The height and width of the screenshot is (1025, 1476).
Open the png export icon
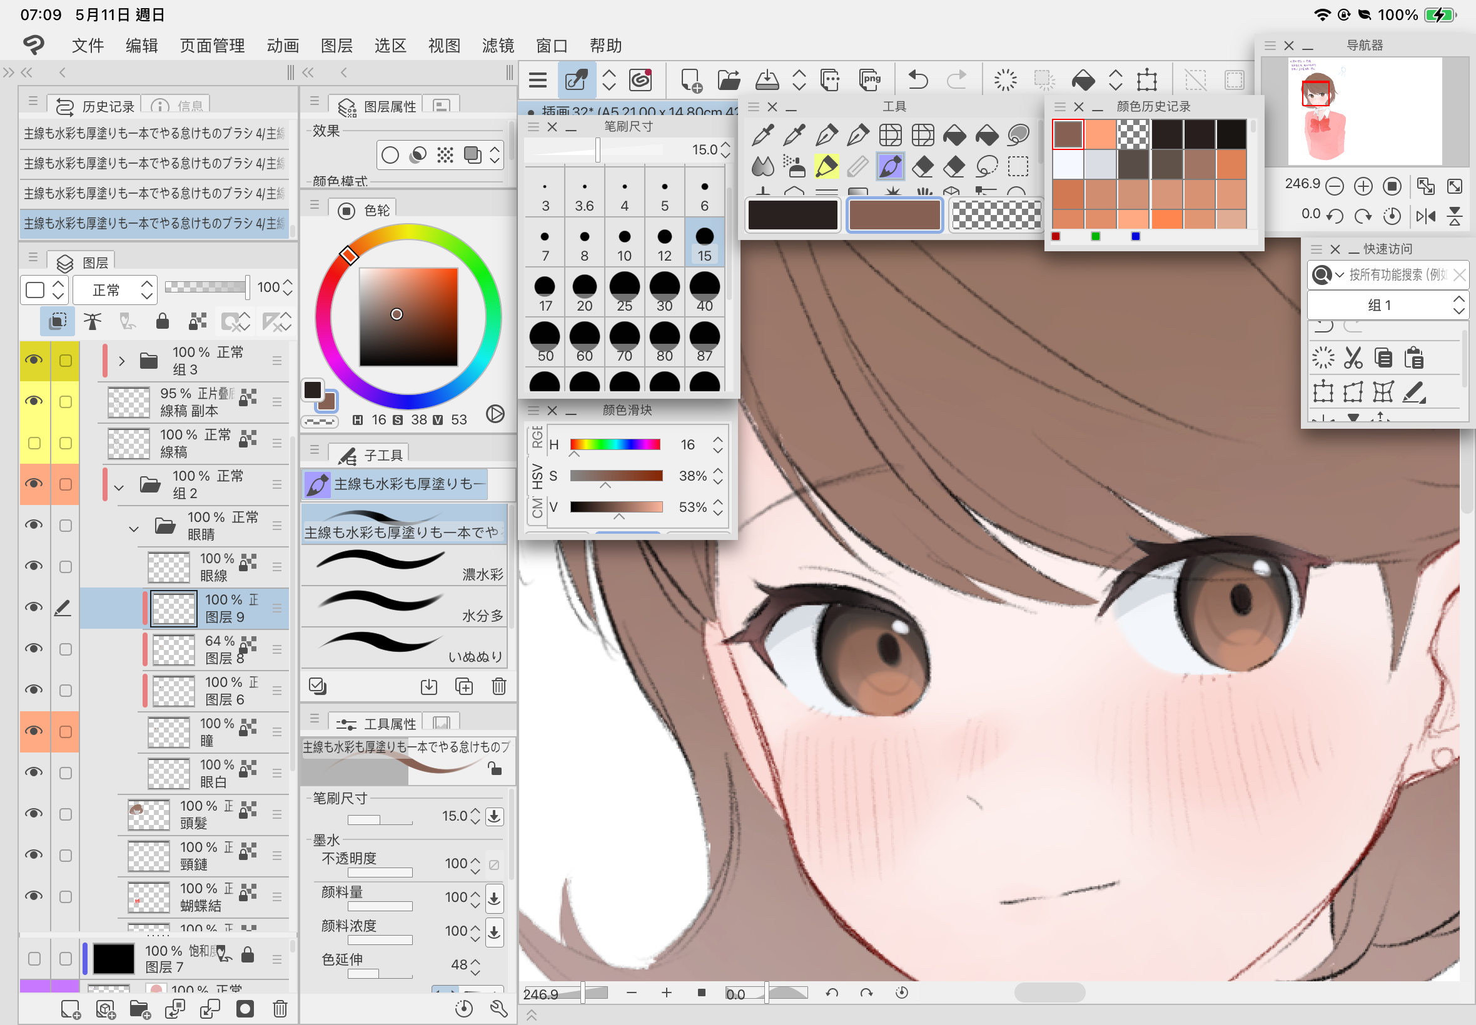869,79
